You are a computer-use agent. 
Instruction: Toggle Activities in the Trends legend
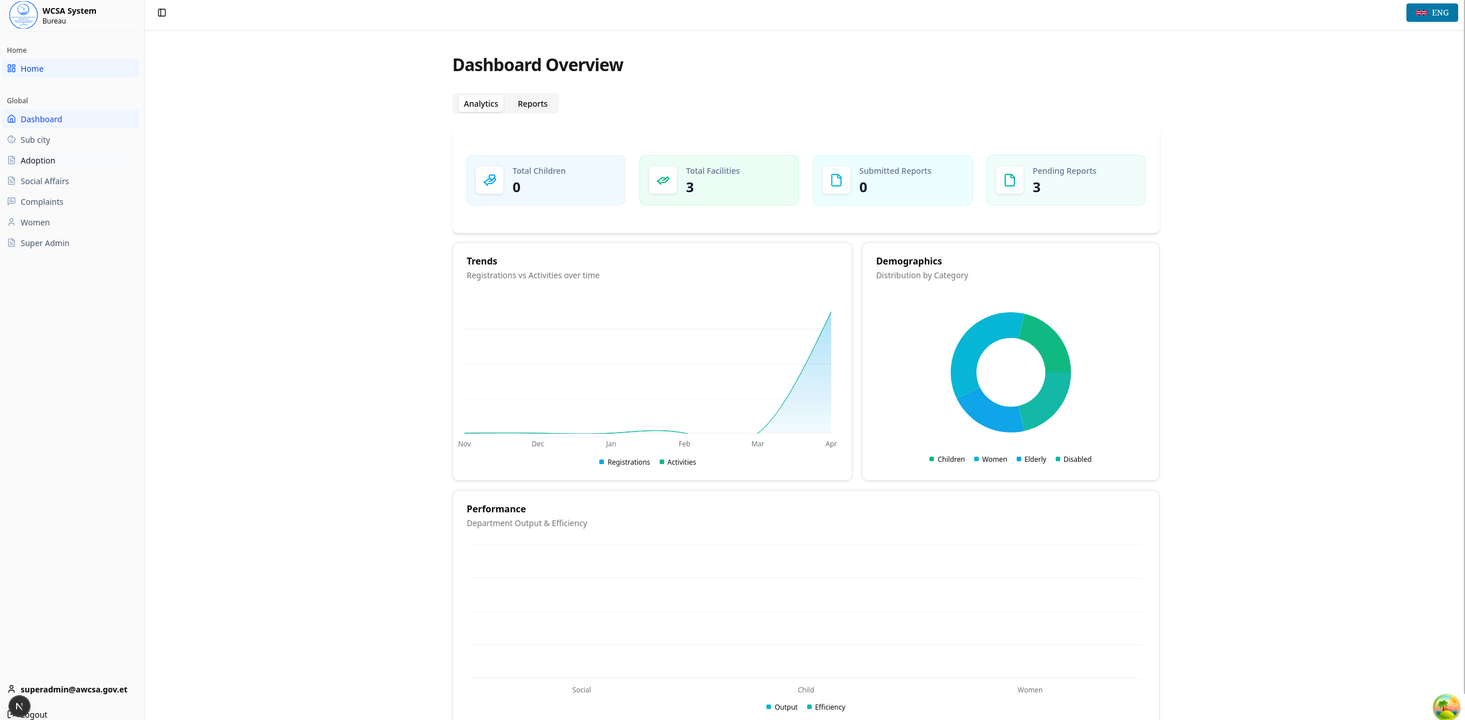(677, 462)
